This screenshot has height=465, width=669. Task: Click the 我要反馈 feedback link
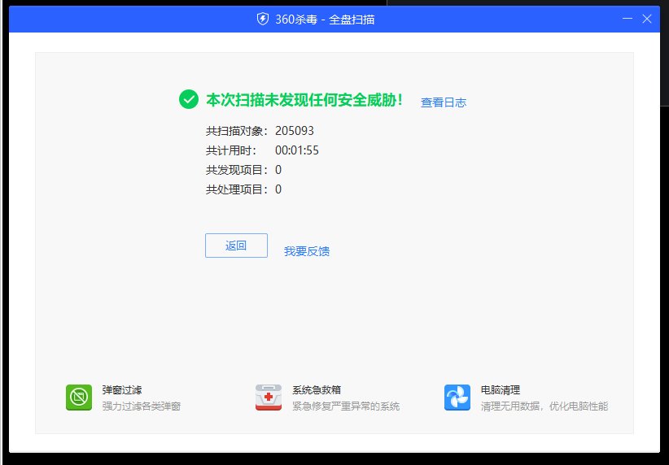(x=307, y=251)
